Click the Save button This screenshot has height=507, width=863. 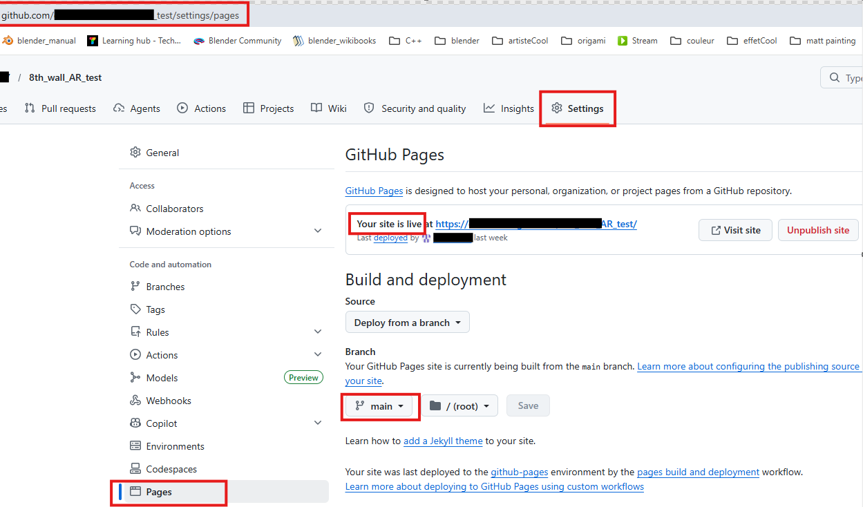528,406
